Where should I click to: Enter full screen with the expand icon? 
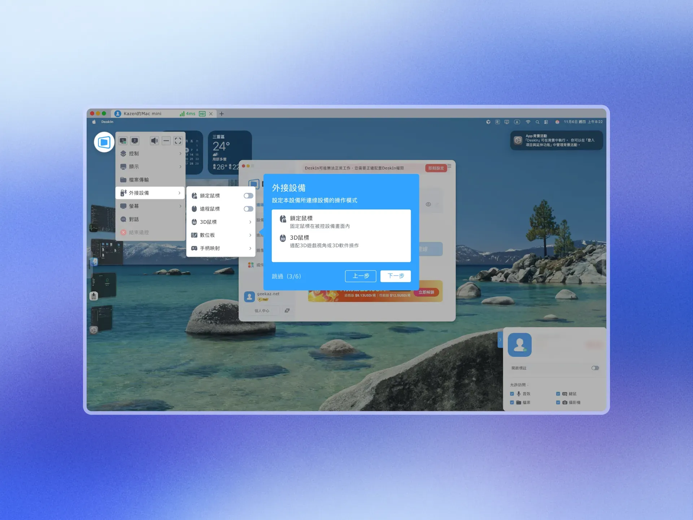(x=178, y=140)
